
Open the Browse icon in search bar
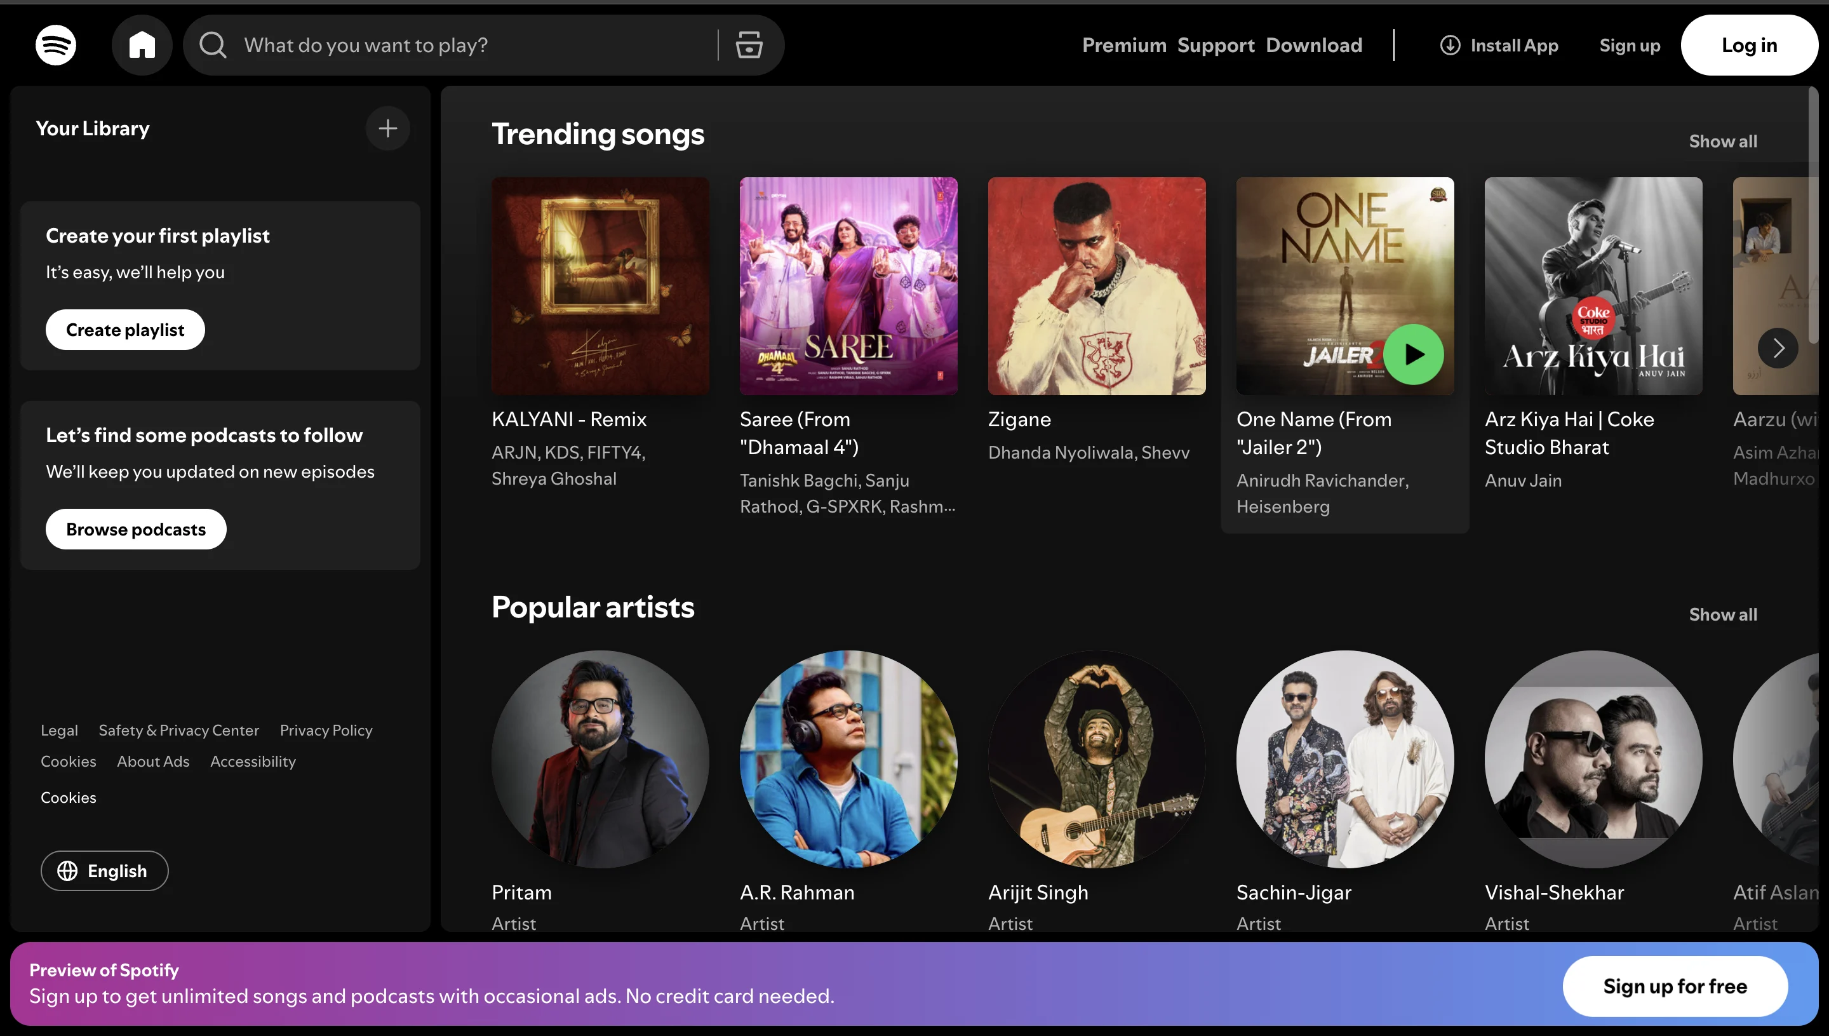(748, 45)
